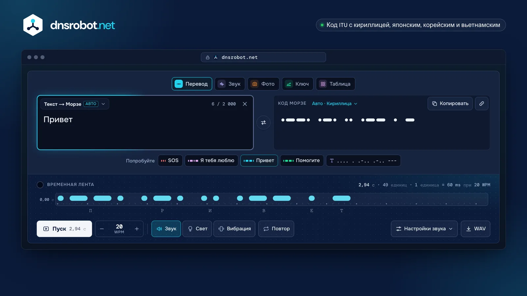Copy link using the chain icon
This screenshot has height=296, width=527.
coord(482,104)
